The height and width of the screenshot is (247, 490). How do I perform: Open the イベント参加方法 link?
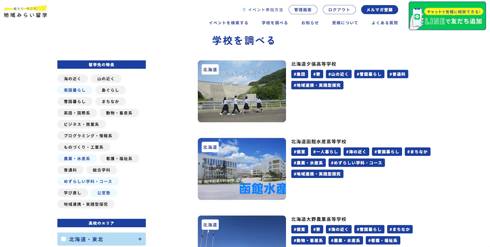point(265,10)
